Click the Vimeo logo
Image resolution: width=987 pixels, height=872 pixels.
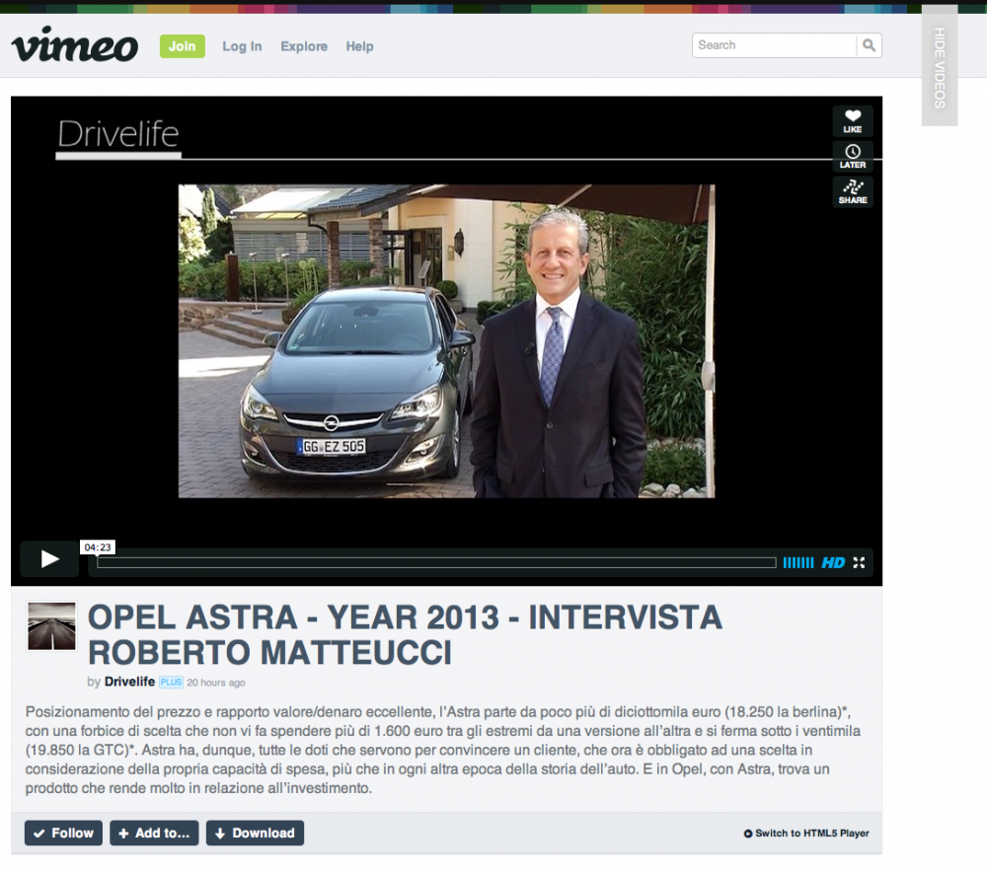[x=74, y=42]
